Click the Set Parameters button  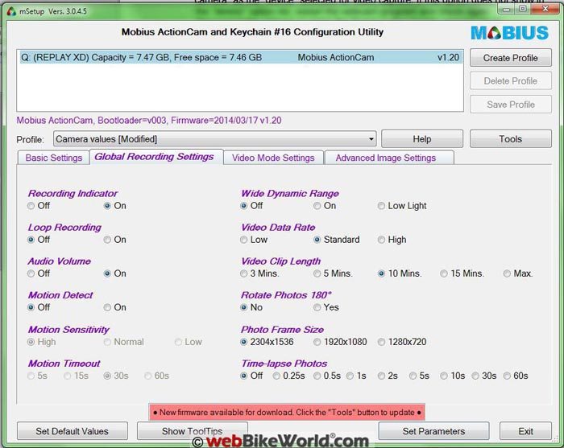433,431
